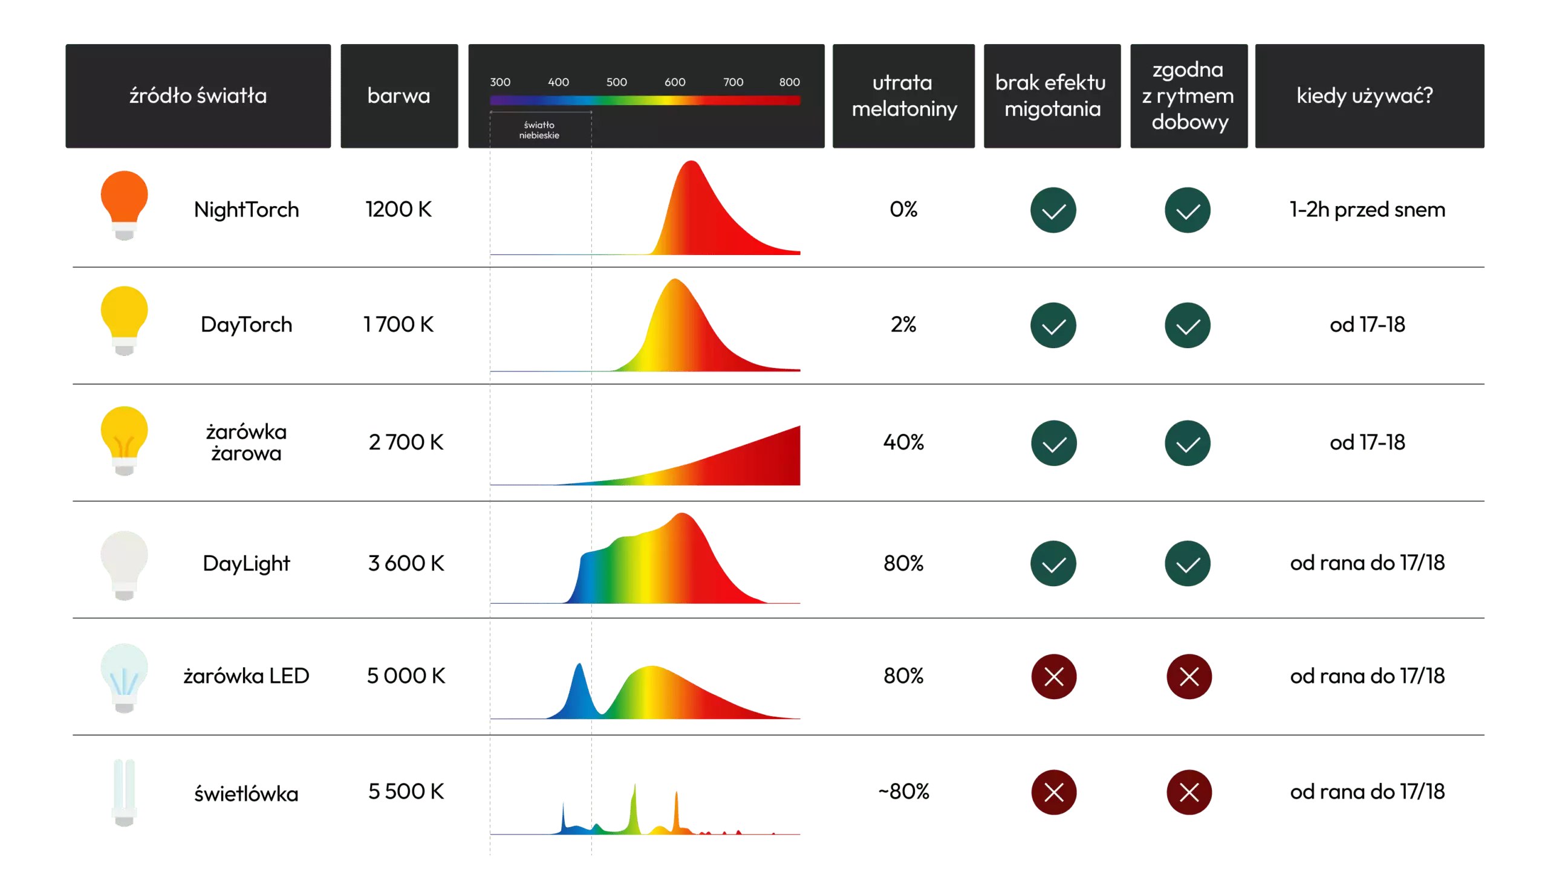The image size is (1548, 881).
Task: Click DayLight flicker-free green checkmark
Action: (x=1053, y=563)
